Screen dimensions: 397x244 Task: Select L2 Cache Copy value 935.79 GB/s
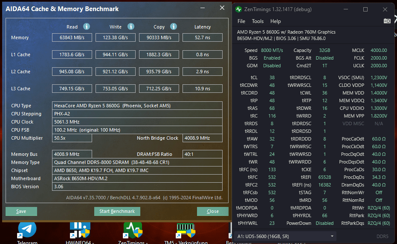click(x=159, y=72)
